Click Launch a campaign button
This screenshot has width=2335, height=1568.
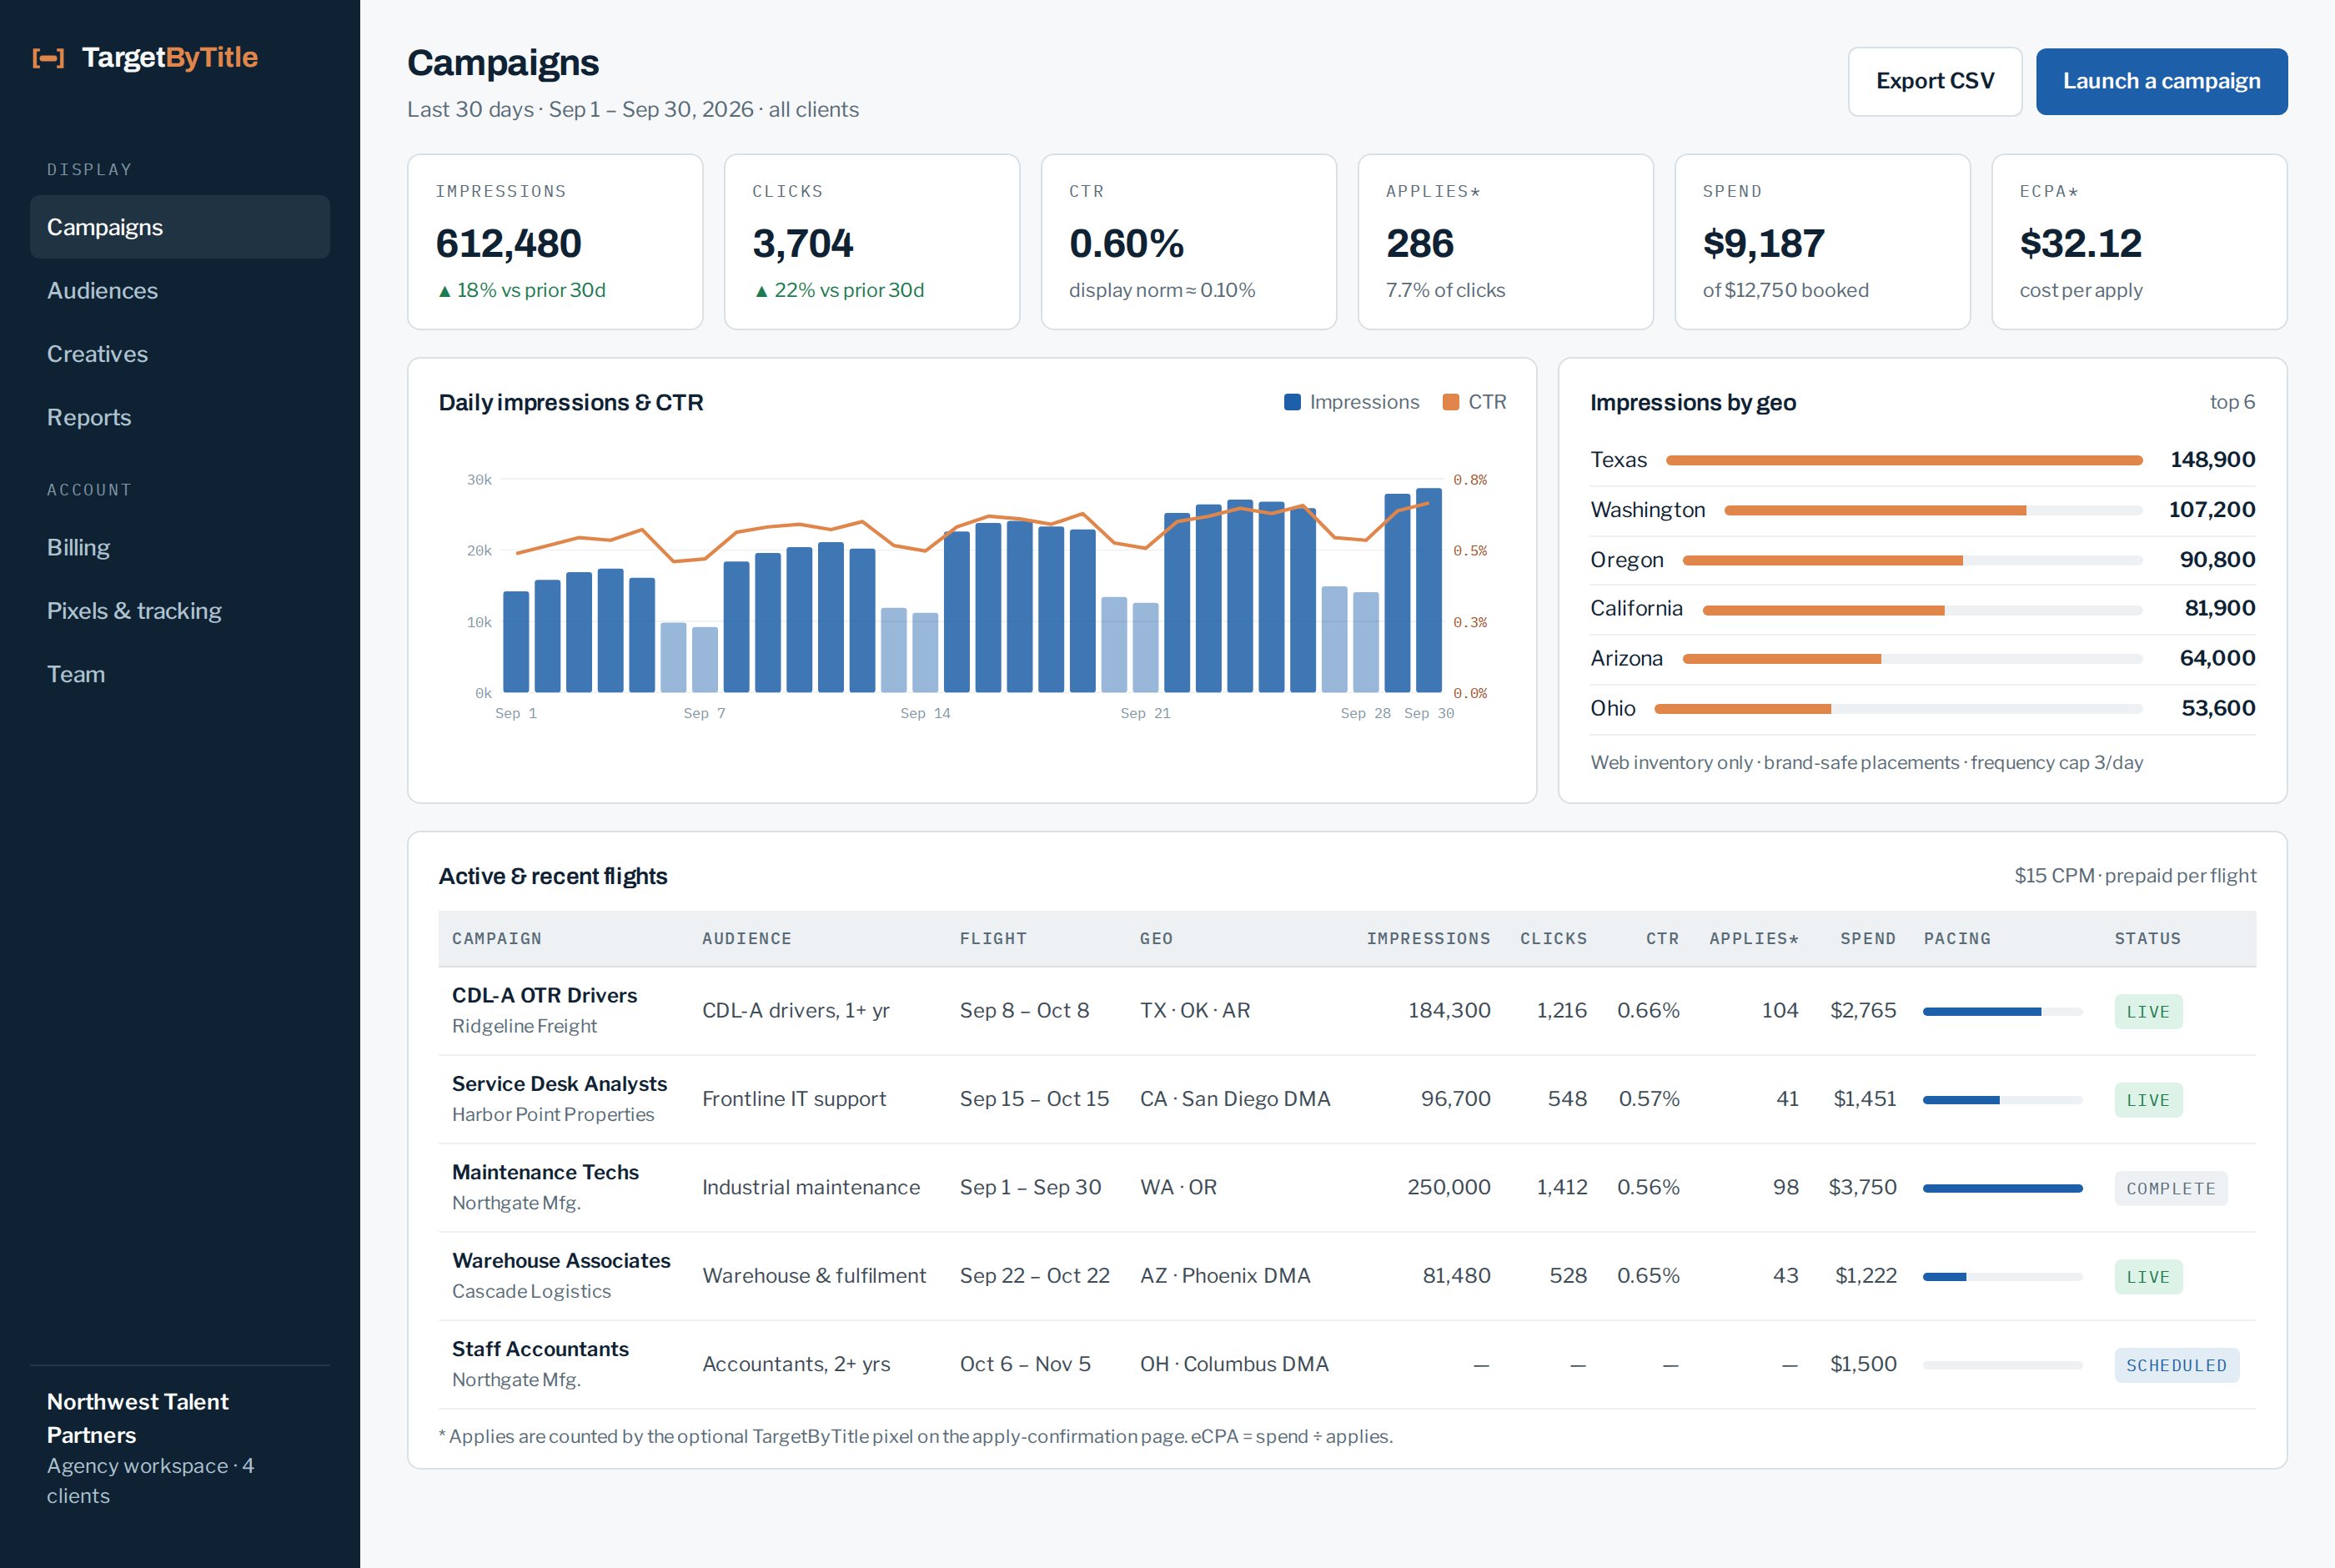tap(2161, 81)
